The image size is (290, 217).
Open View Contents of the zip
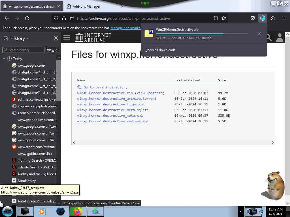click(x=150, y=93)
